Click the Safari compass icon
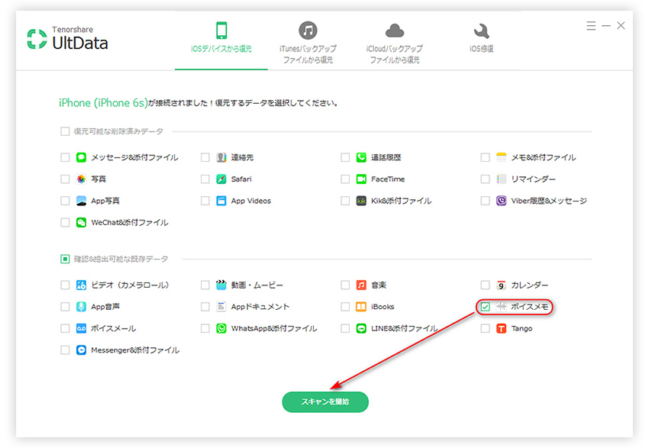The width and height of the screenshot is (649, 448). click(221, 179)
